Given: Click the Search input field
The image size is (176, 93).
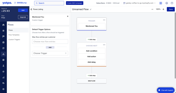Looking at the screenshot, I should pyautogui.click(x=49, y=3).
